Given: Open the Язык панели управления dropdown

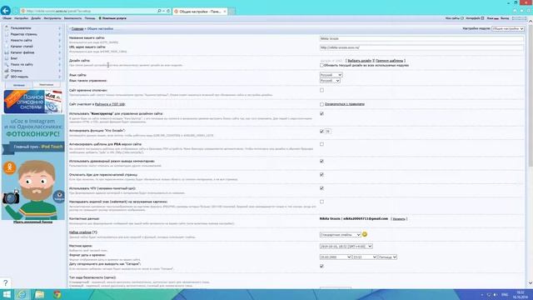Looking at the screenshot, I should click(330, 81).
